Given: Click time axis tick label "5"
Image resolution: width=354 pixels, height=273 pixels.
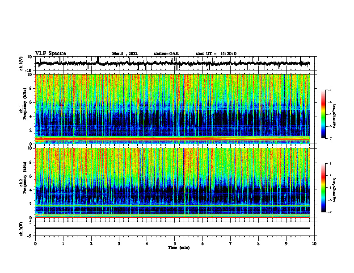Looking at the screenshot, I should tap(175, 244).
